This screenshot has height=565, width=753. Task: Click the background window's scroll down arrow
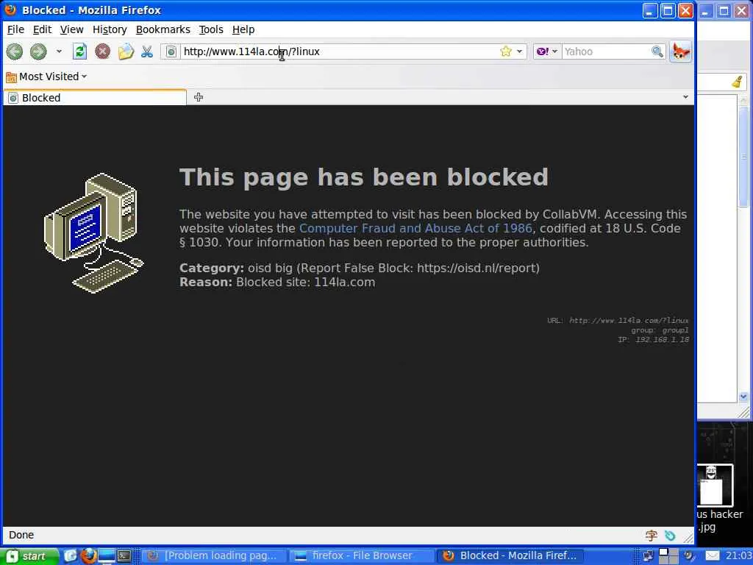tap(744, 397)
